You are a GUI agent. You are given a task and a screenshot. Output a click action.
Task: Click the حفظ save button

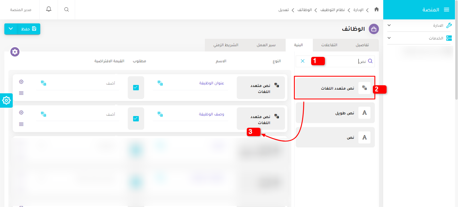point(28,29)
